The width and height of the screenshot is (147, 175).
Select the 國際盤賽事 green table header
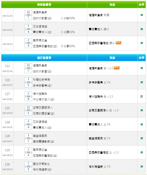coord(44,5)
